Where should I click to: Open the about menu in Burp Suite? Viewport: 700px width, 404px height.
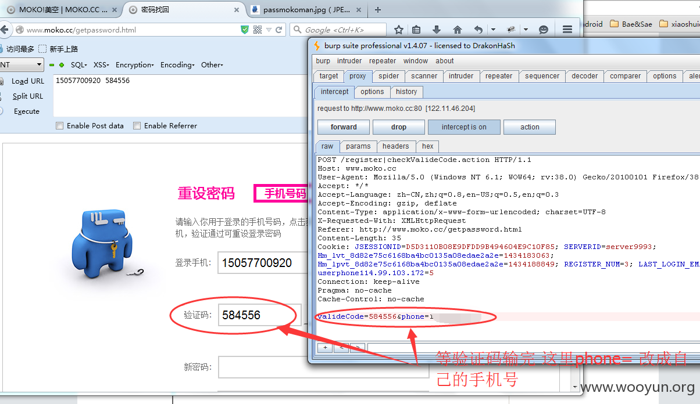(x=445, y=61)
